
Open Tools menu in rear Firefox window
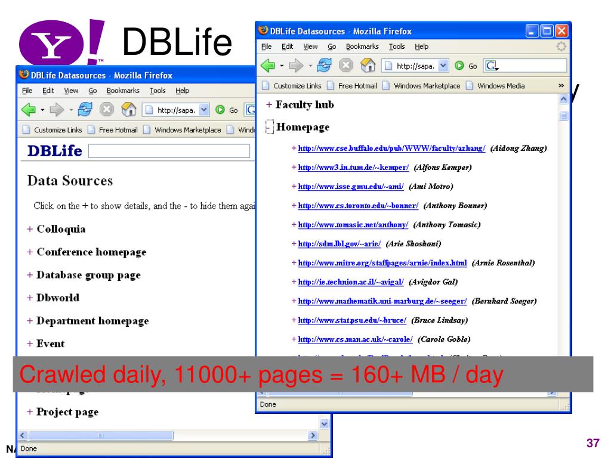pyautogui.click(x=158, y=91)
